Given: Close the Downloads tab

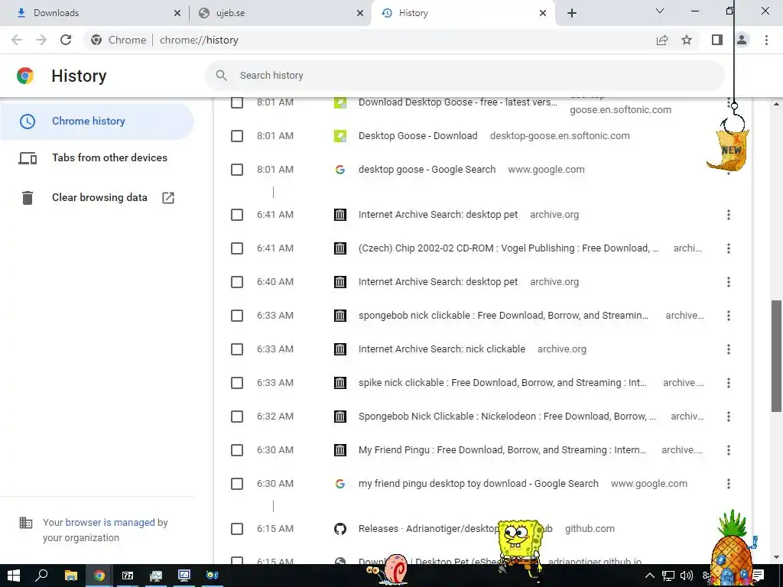Looking at the screenshot, I should click(177, 13).
